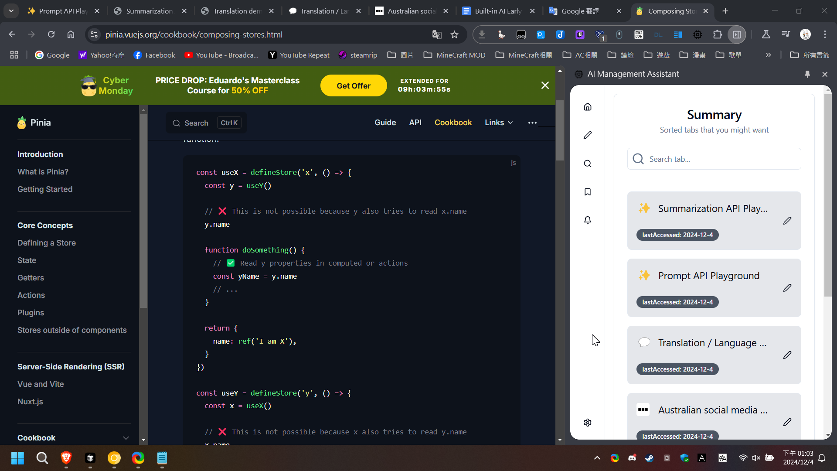Viewport: 837px width, 471px height.
Task: Open the API navbar item
Action: [415, 123]
